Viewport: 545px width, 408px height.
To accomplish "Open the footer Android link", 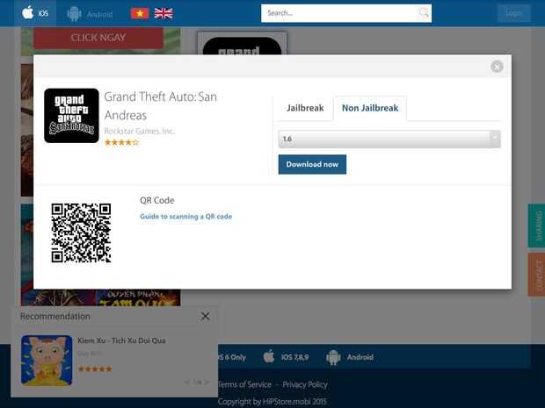I will coord(360,357).
